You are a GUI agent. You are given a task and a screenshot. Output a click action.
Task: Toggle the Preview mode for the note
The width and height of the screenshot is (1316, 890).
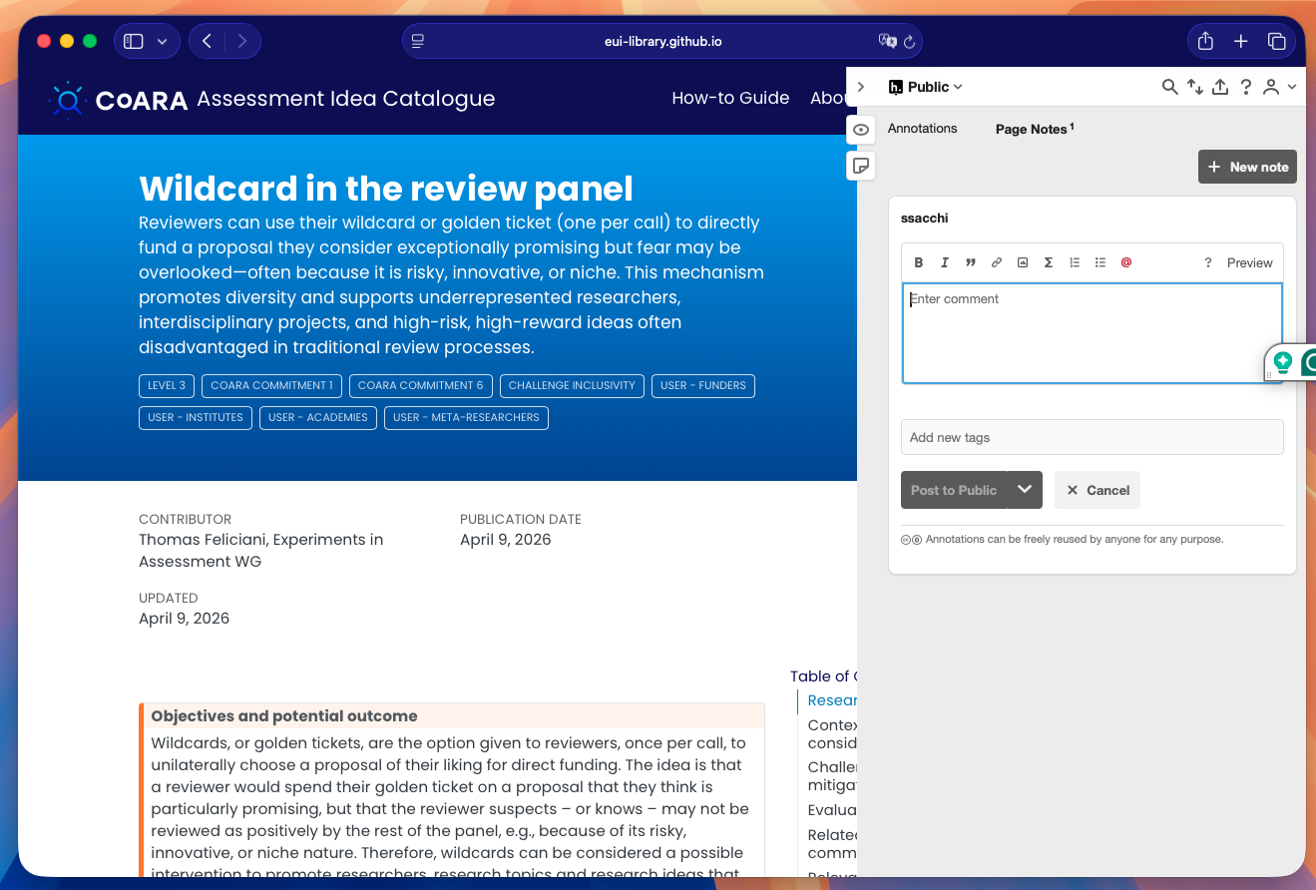(1249, 262)
